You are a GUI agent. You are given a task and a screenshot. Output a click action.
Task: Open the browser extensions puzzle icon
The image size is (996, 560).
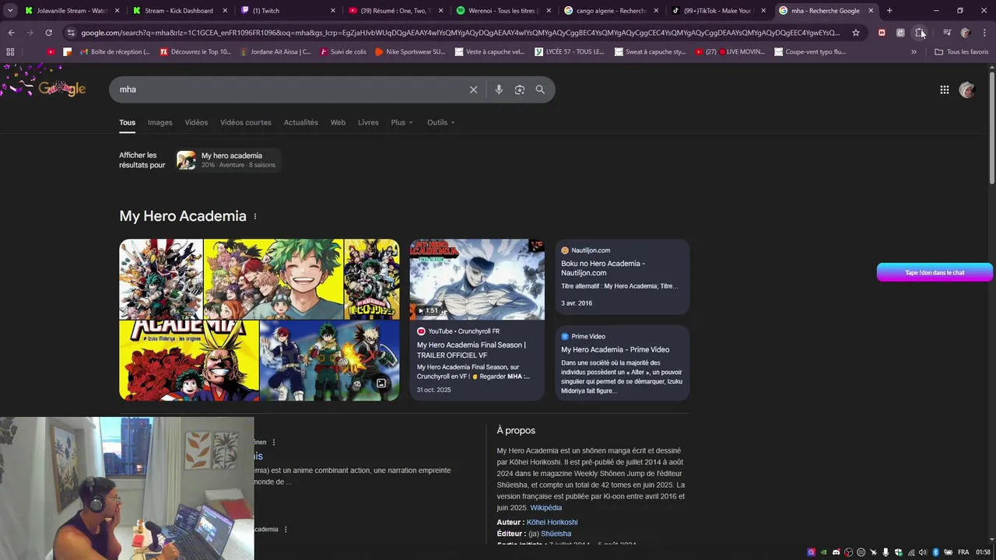[x=919, y=33]
